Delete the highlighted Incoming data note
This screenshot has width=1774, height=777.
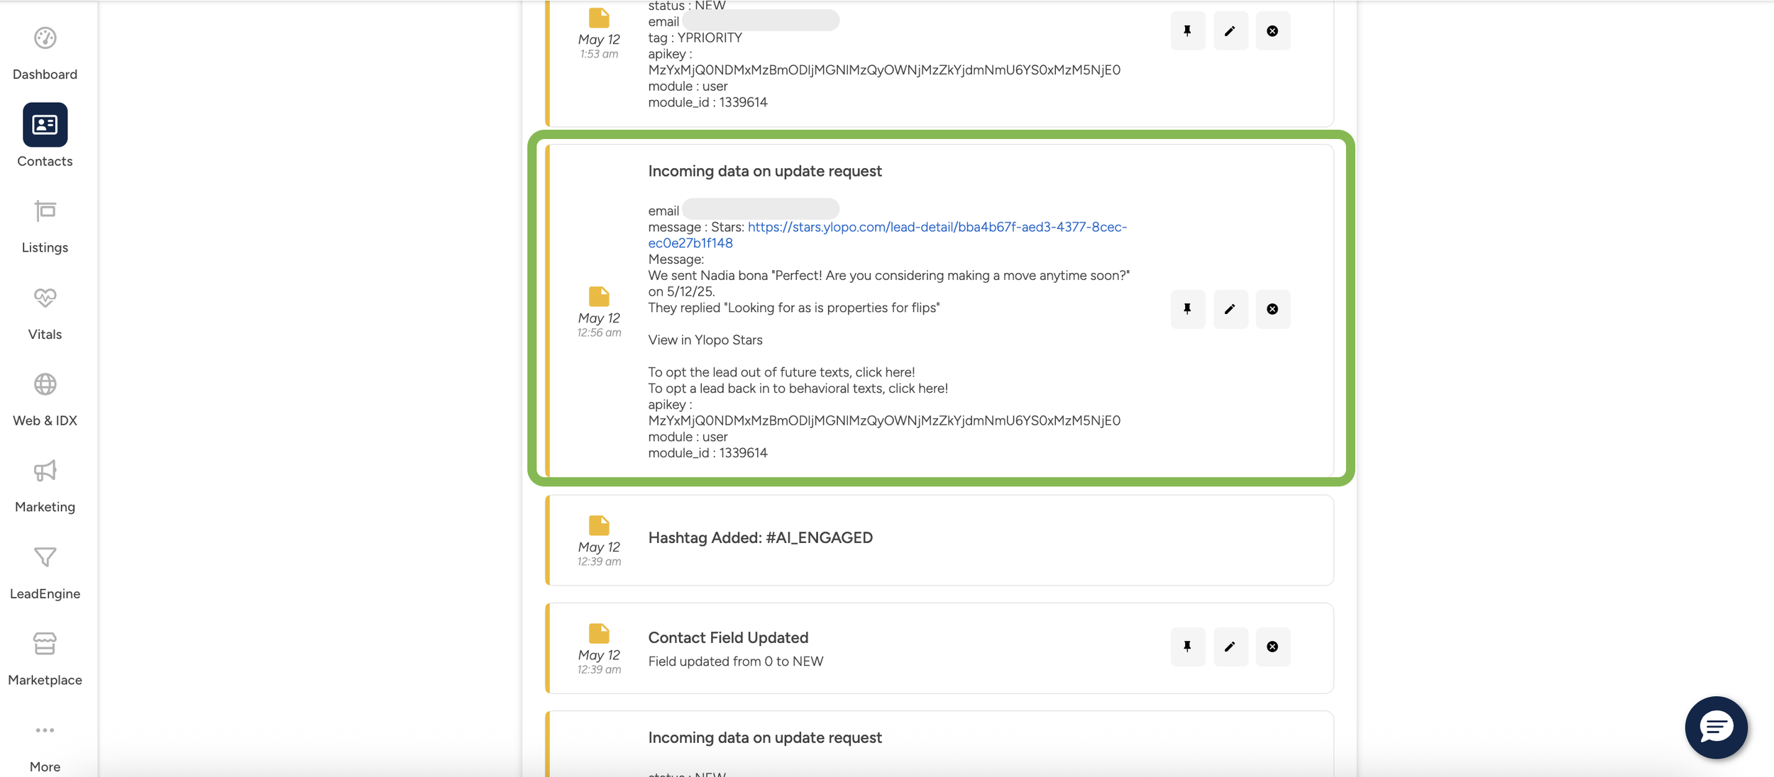(x=1272, y=309)
